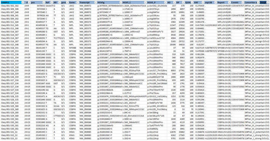Screen dimensions: 270x141
Task: Open the VAF column filter dropdown
Action: (x=203, y=3)
